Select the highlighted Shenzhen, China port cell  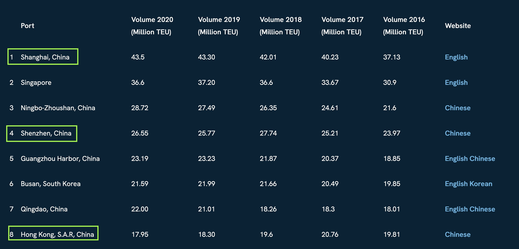point(42,134)
